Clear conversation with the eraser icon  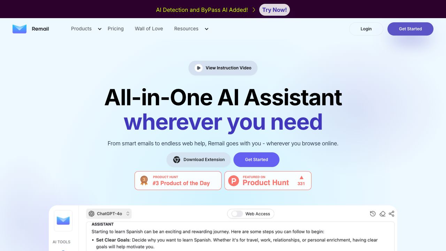[382, 214]
